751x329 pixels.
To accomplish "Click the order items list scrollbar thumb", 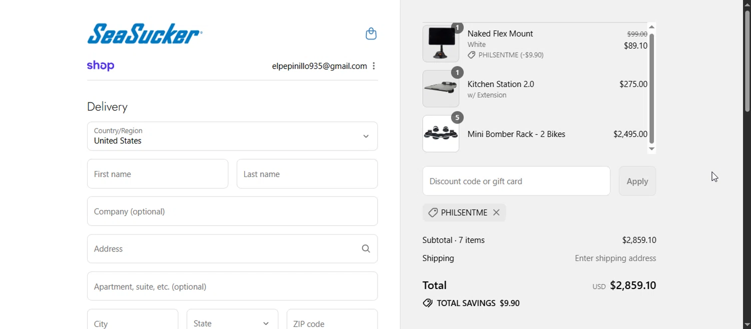I will pyautogui.click(x=651, y=88).
